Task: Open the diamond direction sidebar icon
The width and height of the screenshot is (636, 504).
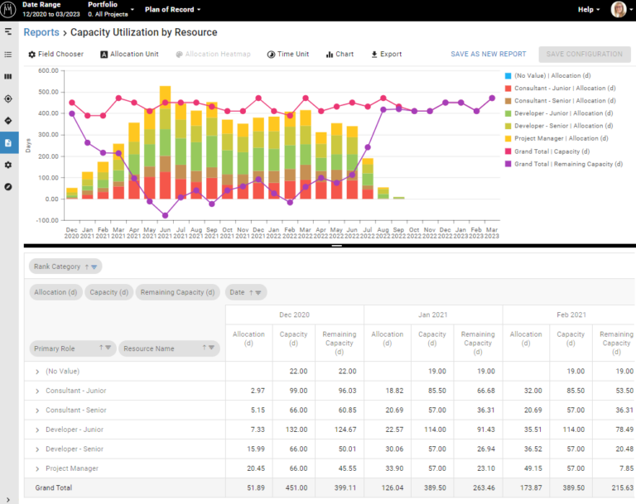Action: coord(8,121)
